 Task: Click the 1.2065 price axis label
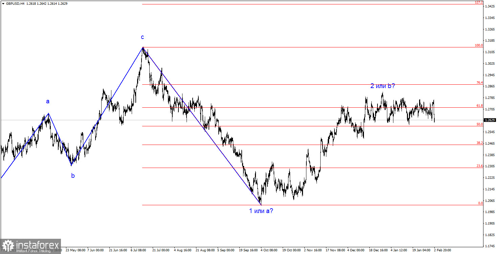point(490,201)
